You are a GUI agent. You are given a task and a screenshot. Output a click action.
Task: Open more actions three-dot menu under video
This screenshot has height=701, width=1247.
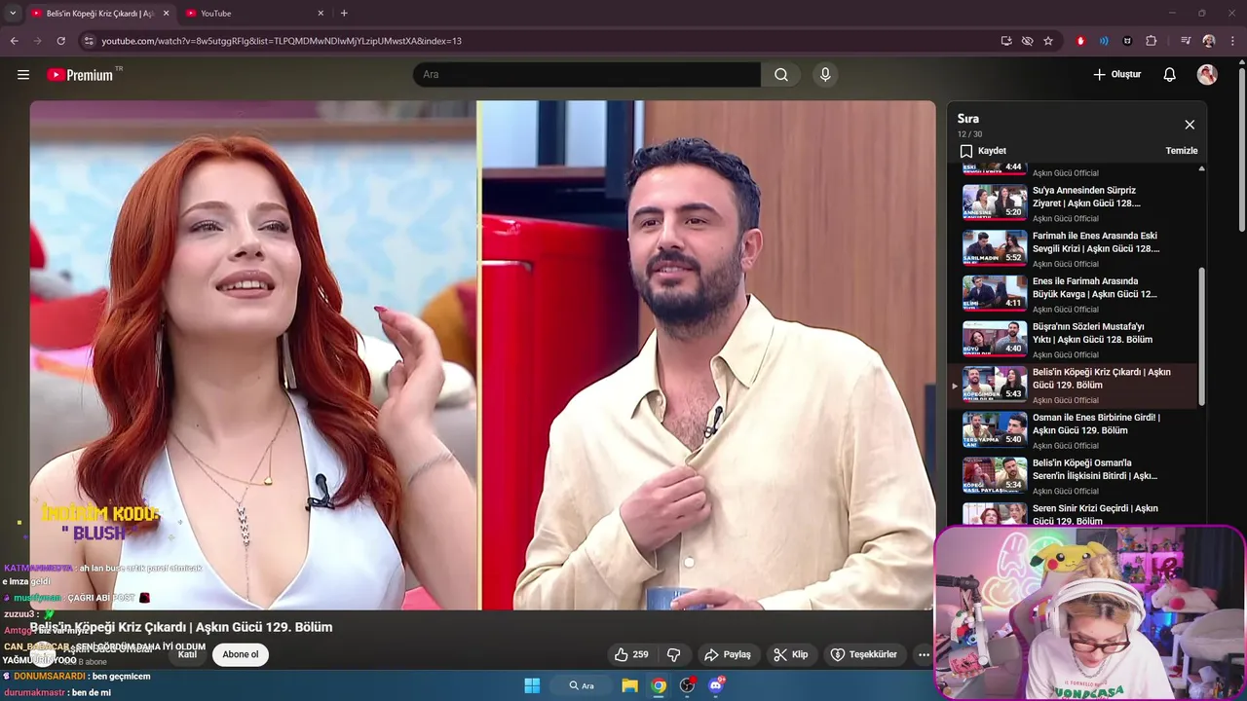point(924,655)
